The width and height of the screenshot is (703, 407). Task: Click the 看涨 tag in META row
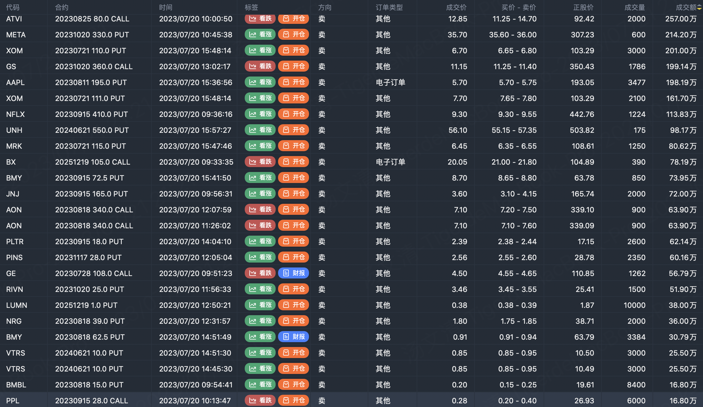coord(260,35)
